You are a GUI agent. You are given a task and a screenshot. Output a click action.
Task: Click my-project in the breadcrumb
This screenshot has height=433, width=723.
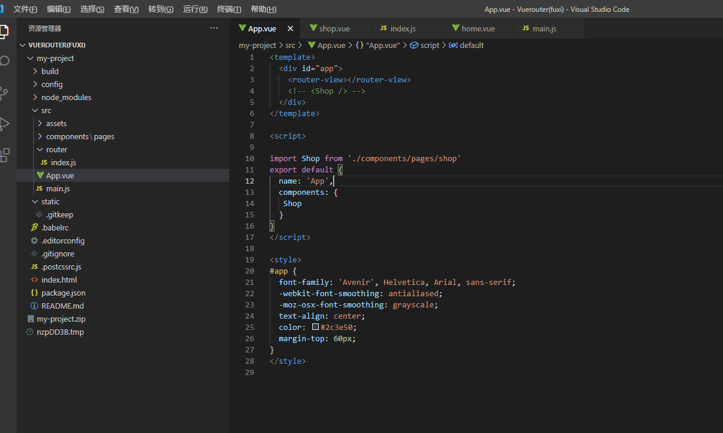257,45
